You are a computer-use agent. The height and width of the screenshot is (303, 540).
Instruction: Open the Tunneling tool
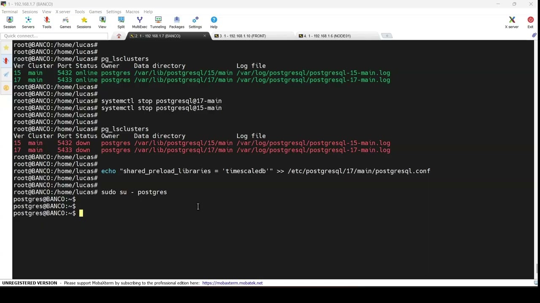click(158, 23)
